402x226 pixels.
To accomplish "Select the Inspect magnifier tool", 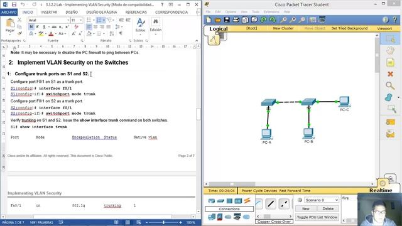I will [x=390, y=85].
